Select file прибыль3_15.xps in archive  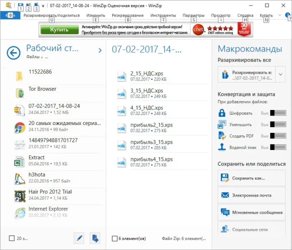[162, 145]
